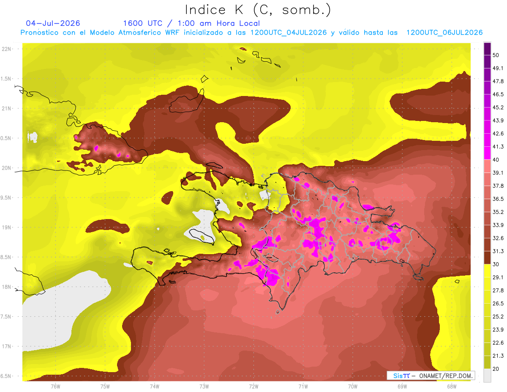
Task: Click the "71W" longitude label
Action: coord(303,386)
